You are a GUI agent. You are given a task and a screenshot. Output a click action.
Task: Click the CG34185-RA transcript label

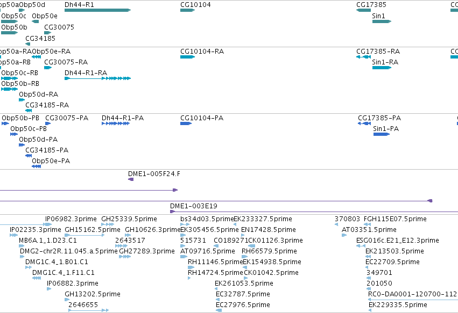click(x=47, y=105)
